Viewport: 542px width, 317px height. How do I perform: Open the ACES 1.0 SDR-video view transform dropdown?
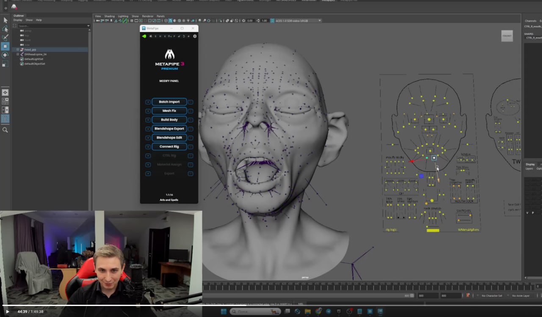point(298,21)
